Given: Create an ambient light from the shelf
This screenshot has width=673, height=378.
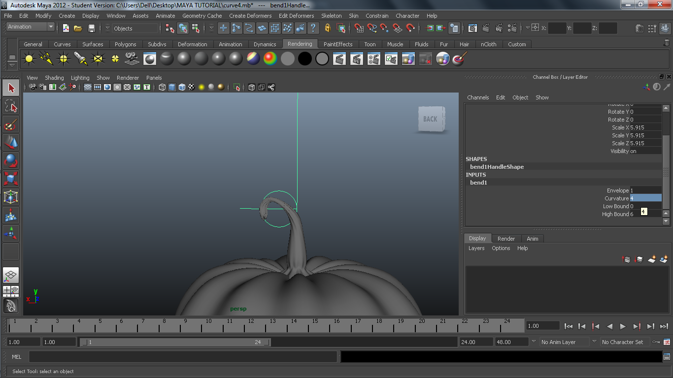Looking at the screenshot, I should 29,59.
